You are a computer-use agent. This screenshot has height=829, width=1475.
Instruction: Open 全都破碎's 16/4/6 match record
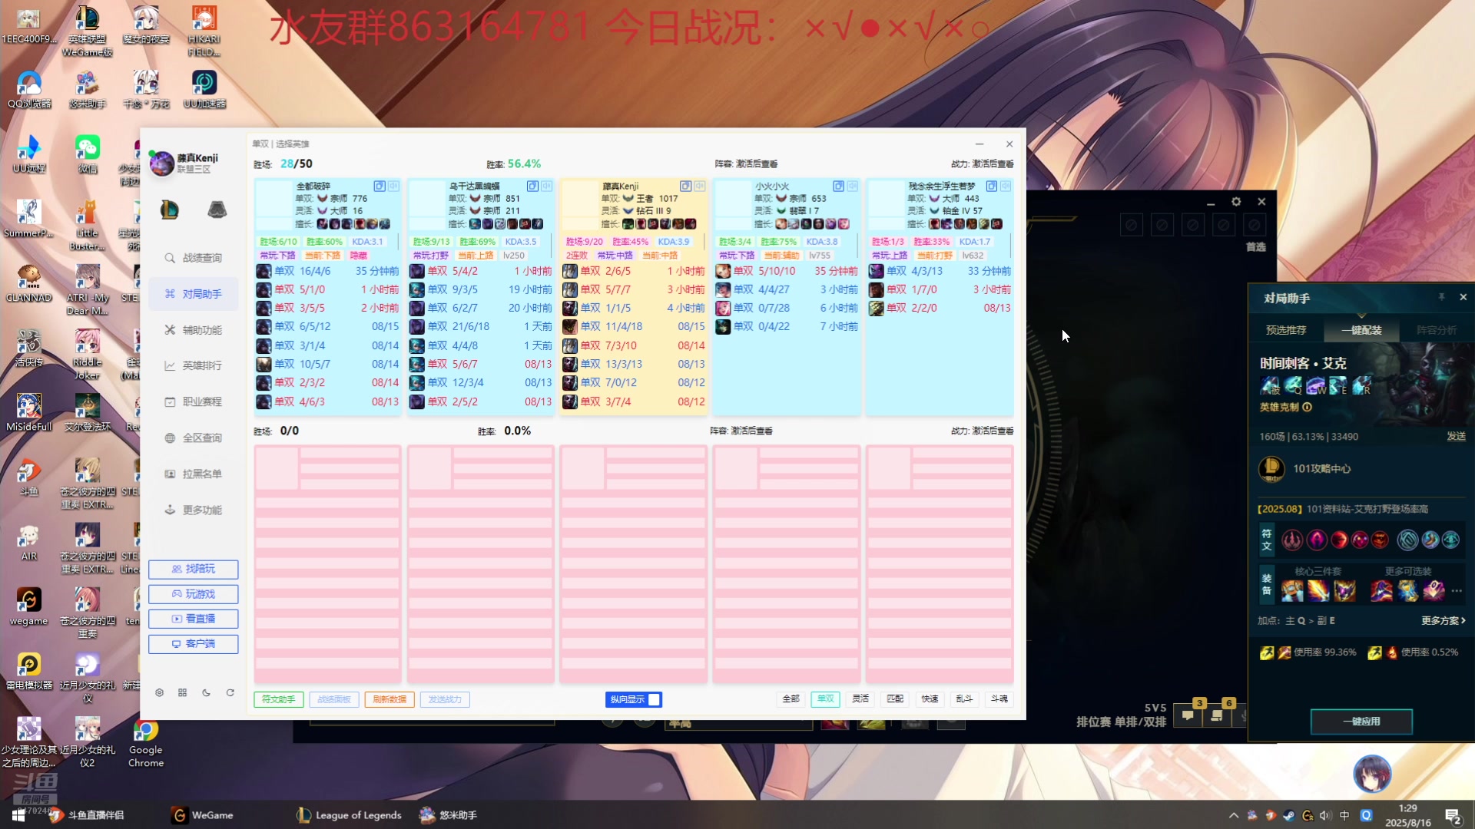[328, 272]
